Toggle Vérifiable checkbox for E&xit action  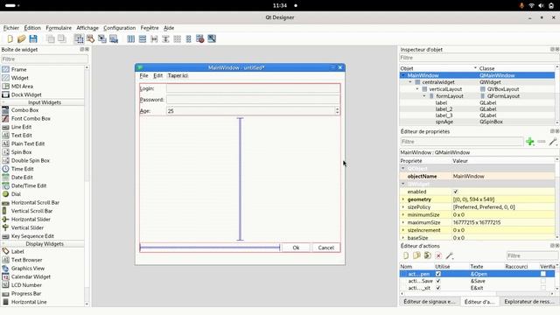543,288
